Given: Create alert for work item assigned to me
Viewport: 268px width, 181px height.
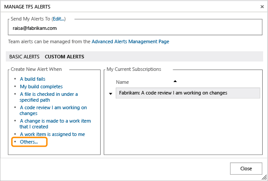Looking at the screenshot, I should point(52,134).
